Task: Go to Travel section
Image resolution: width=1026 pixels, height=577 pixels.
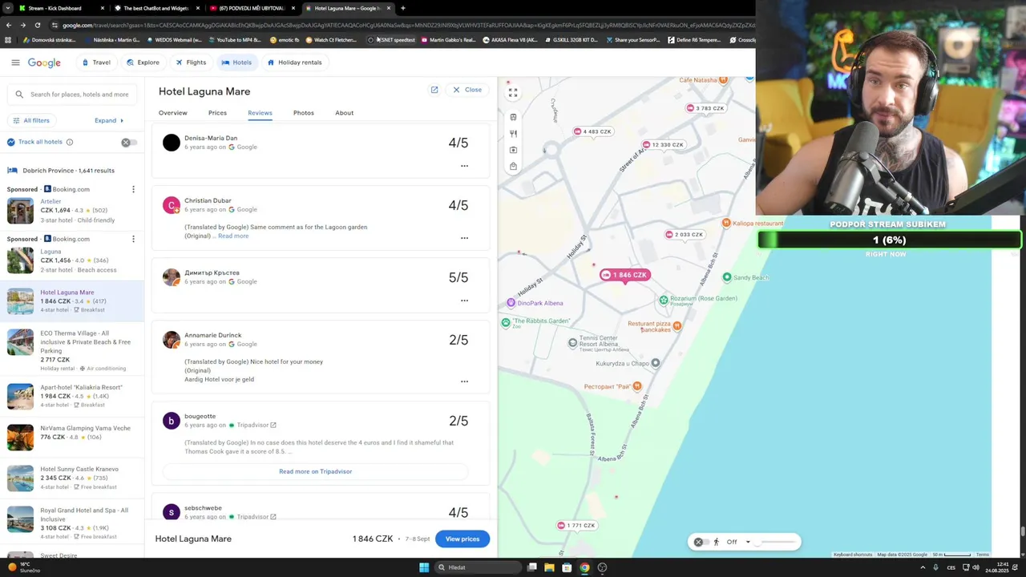Action: [x=96, y=63]
